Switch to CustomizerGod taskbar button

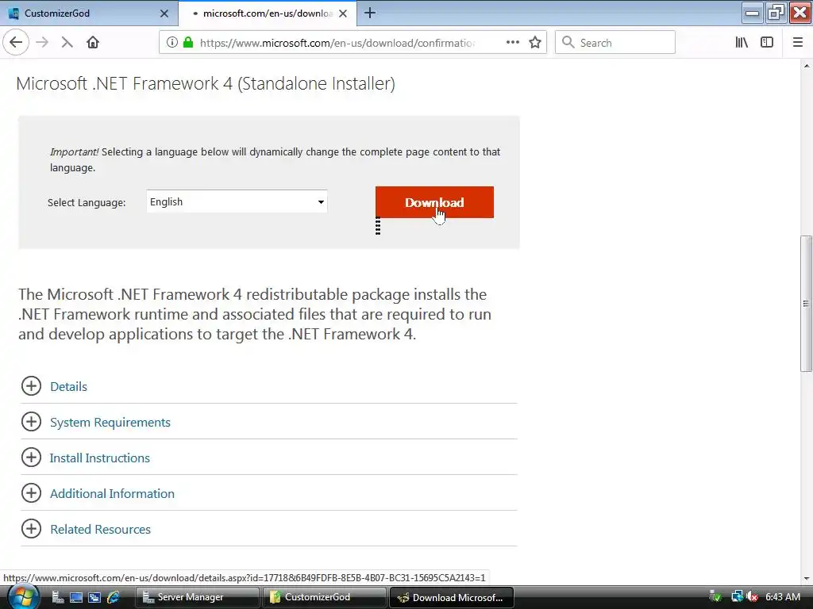click(325, 597)
